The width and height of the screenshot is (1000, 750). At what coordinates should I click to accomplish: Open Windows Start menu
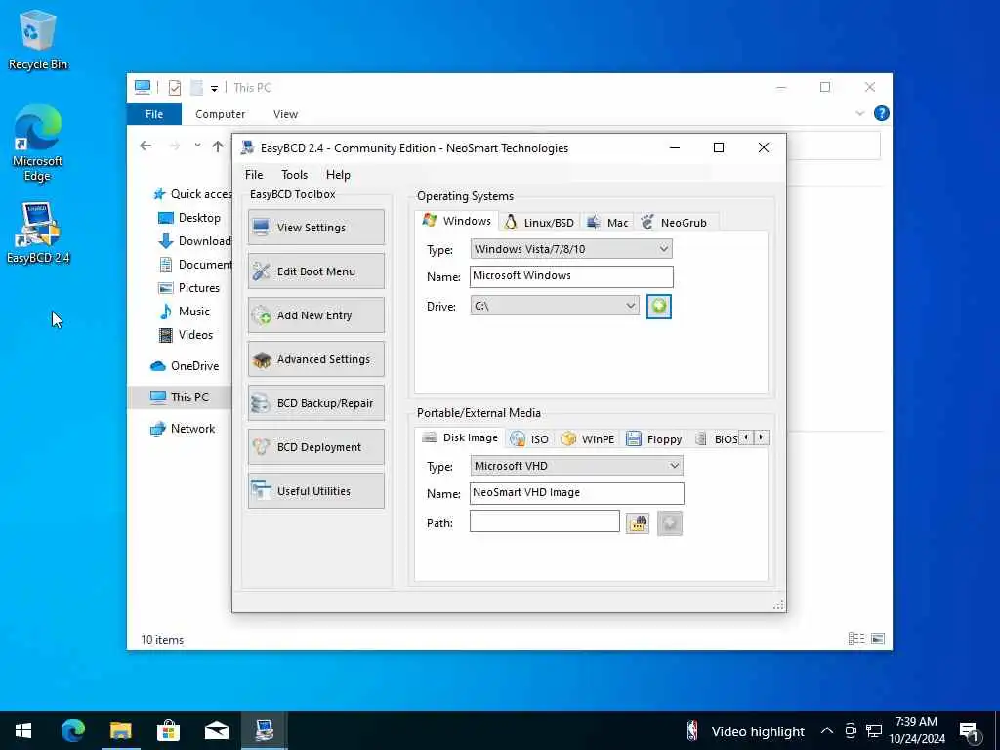tap(23, 730)
